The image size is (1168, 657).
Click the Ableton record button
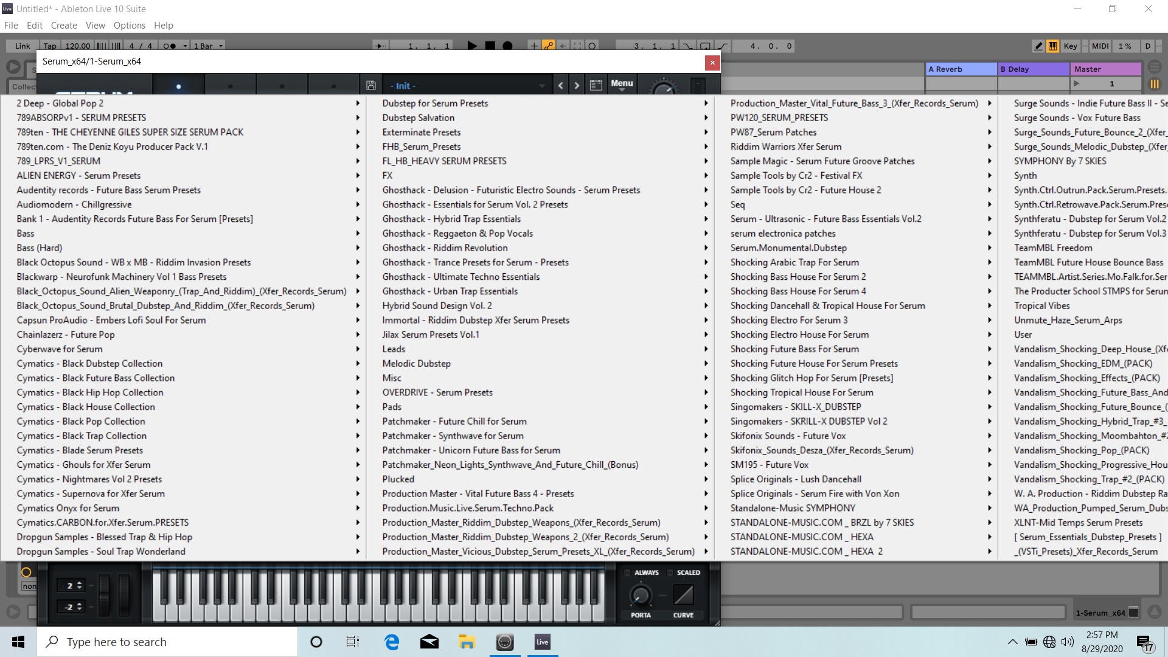pyautogui.click(x=507, y=46)
